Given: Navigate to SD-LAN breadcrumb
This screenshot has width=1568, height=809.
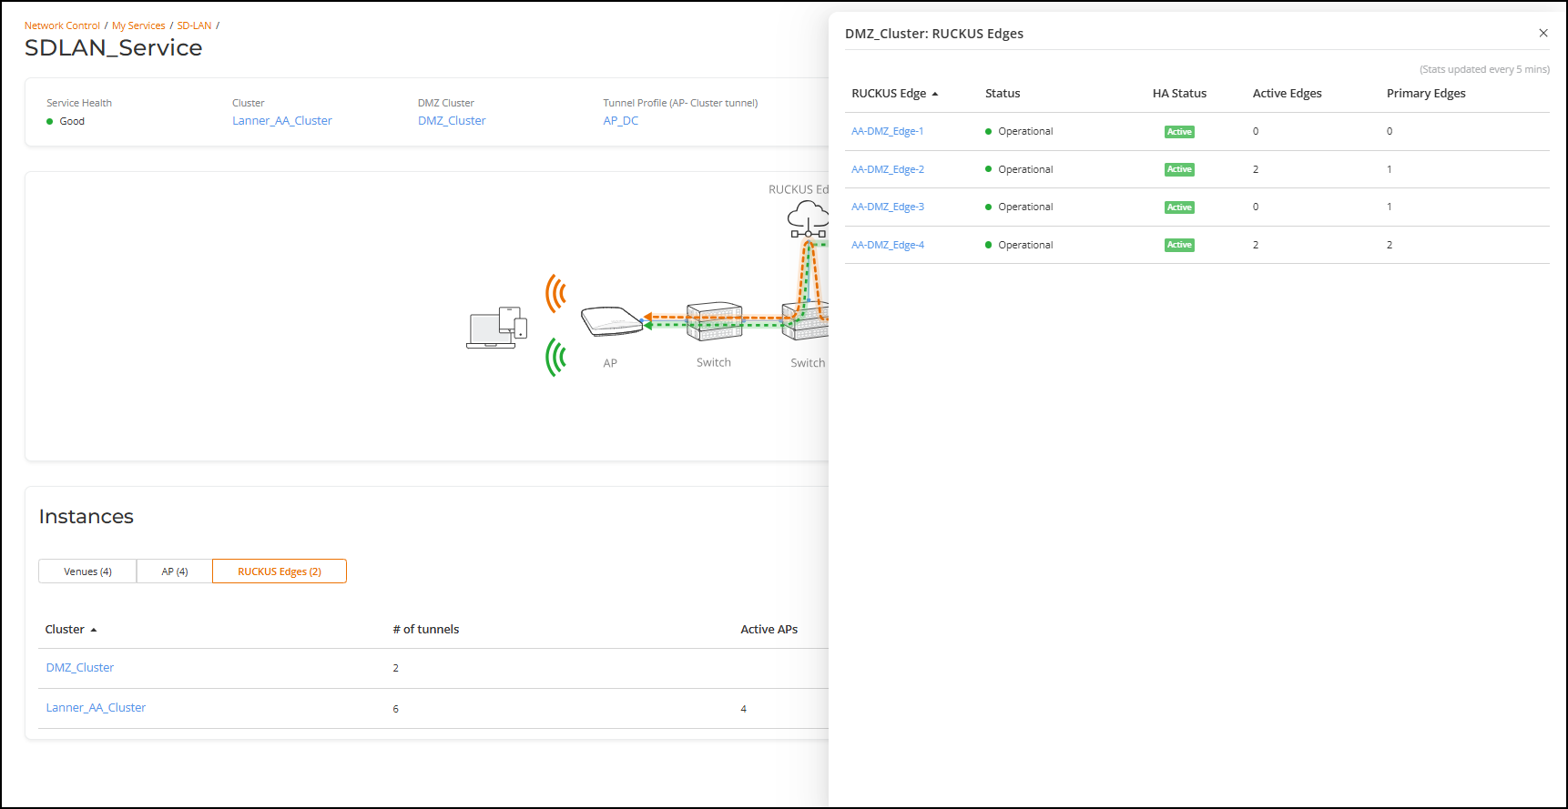Looking at the screenshot, I should click(194, 25).
